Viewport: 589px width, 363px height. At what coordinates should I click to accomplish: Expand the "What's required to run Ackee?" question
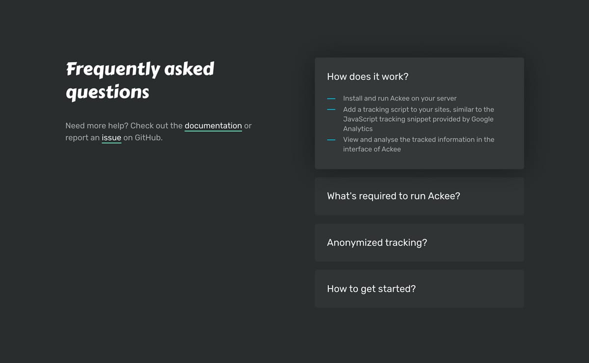pyautogui.click(x=419, y=196)
